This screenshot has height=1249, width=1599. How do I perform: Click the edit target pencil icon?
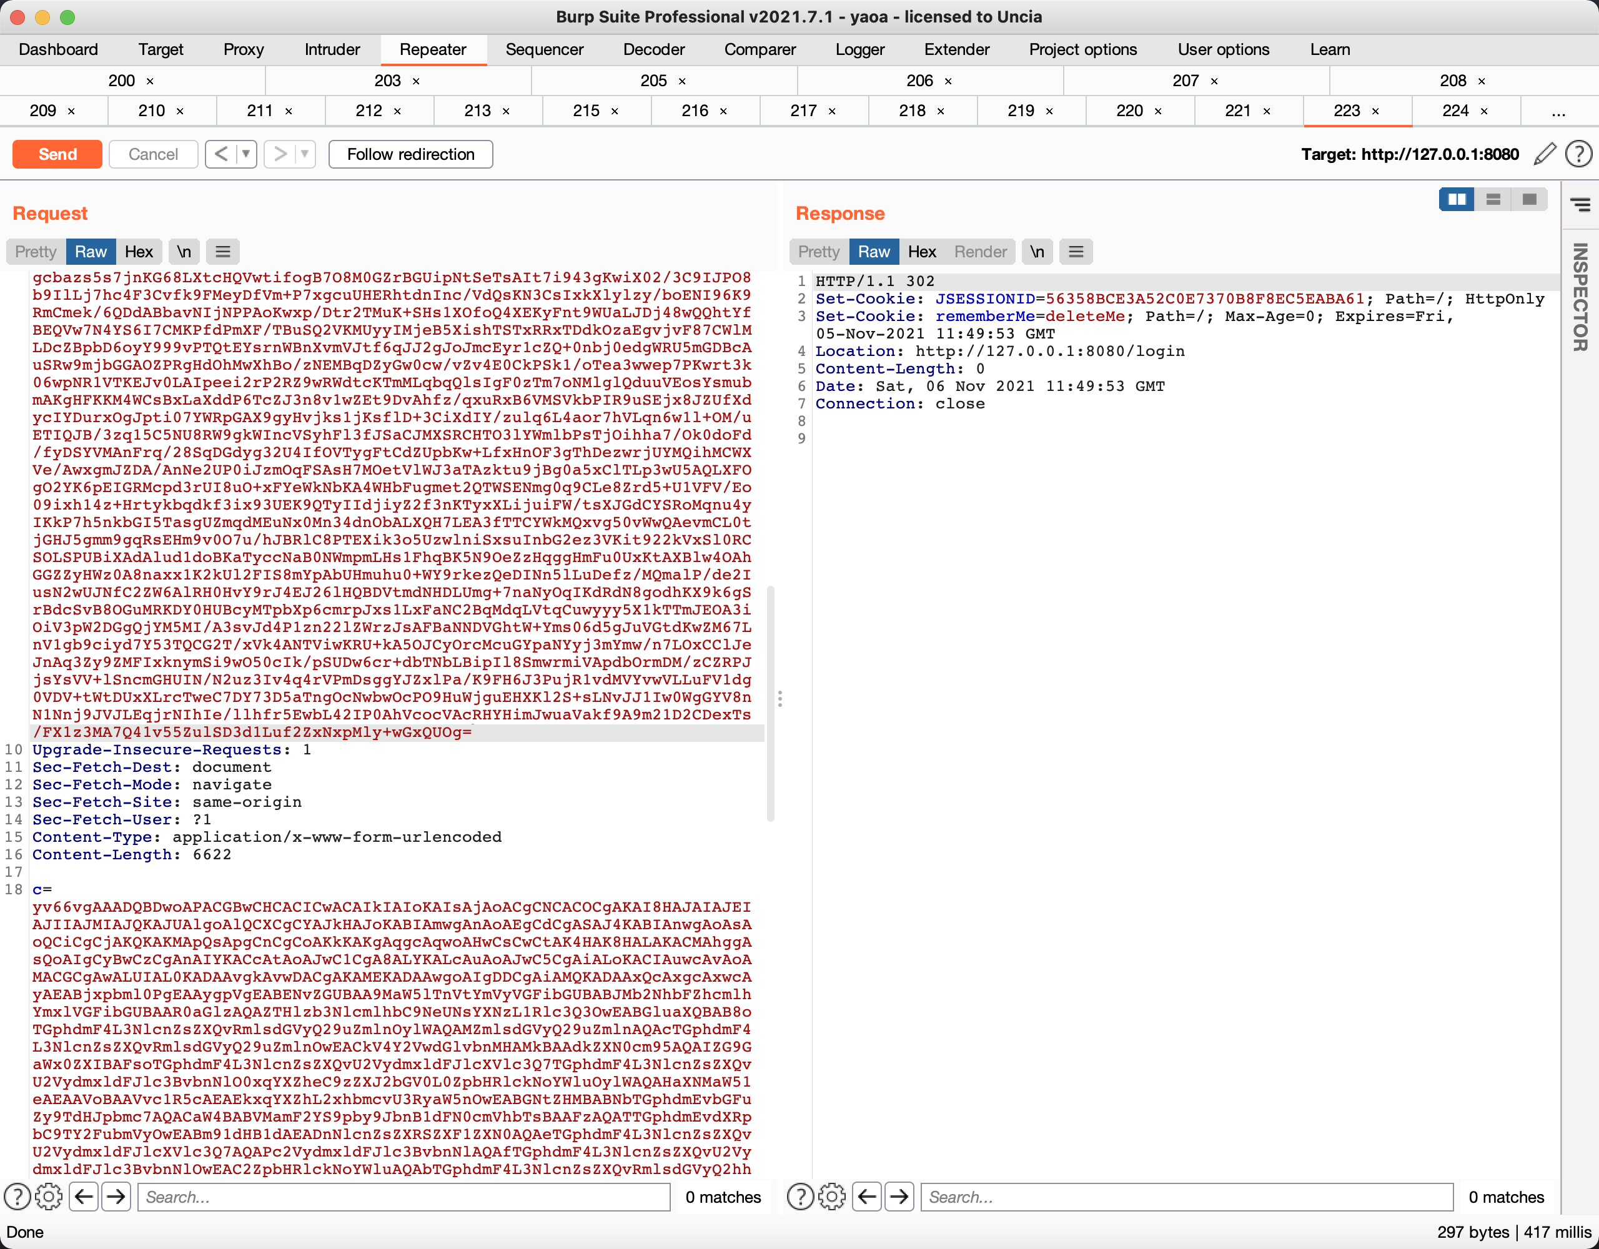tap(1544, 154)
